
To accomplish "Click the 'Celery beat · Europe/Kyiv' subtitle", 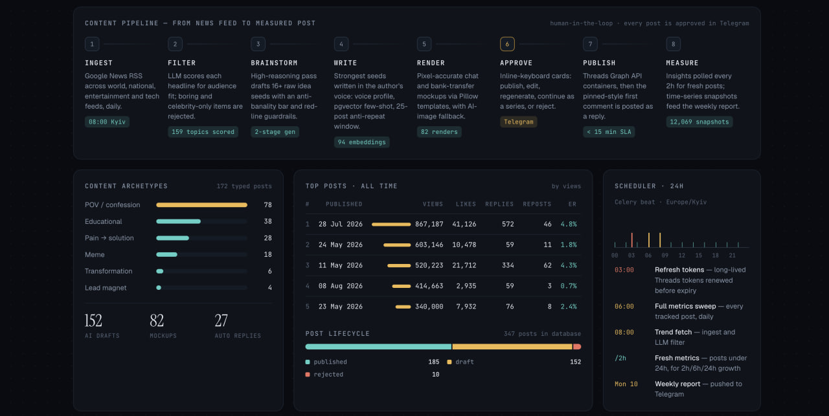I will click(x=661, y=203).
